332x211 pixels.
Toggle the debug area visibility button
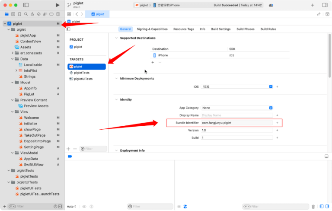coord(326,156)
